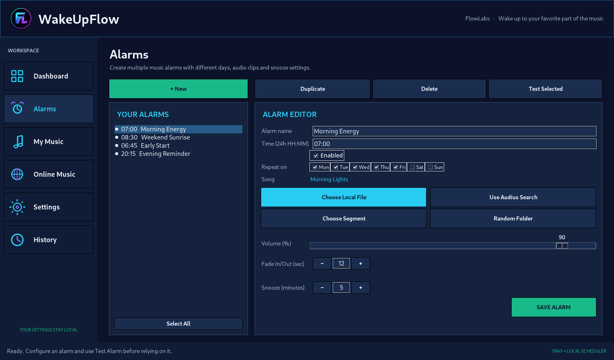Viewport: 614px width, 360px height.
Task: Click the Dashboard grid icon
Action: (x=17, y=76)
